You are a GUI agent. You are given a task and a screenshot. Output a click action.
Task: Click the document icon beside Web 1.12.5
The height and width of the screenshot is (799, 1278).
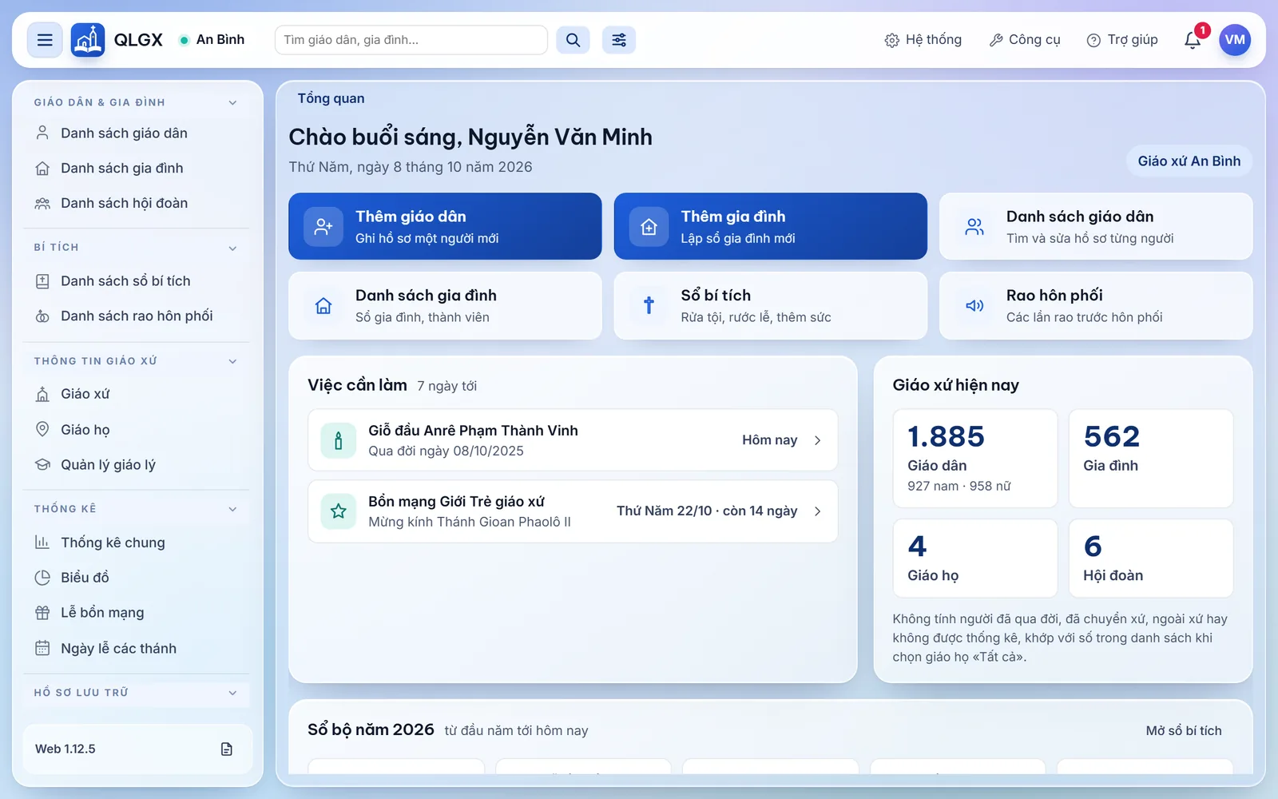click(x=227, y=749)
